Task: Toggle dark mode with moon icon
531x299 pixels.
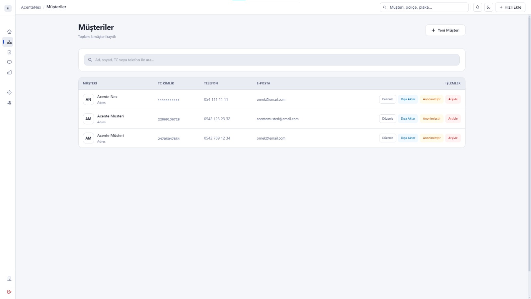Action: coord(489,7)
